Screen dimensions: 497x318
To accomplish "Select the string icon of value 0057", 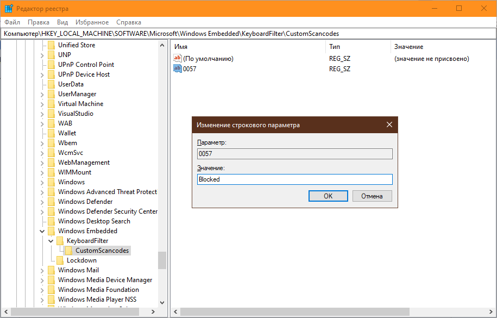I will (178, 68).
